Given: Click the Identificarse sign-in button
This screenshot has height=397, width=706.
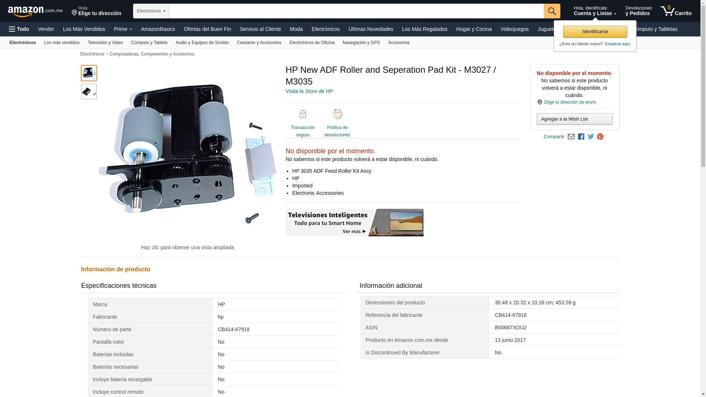Looking at the screenshot, I should tap(595, 32).
